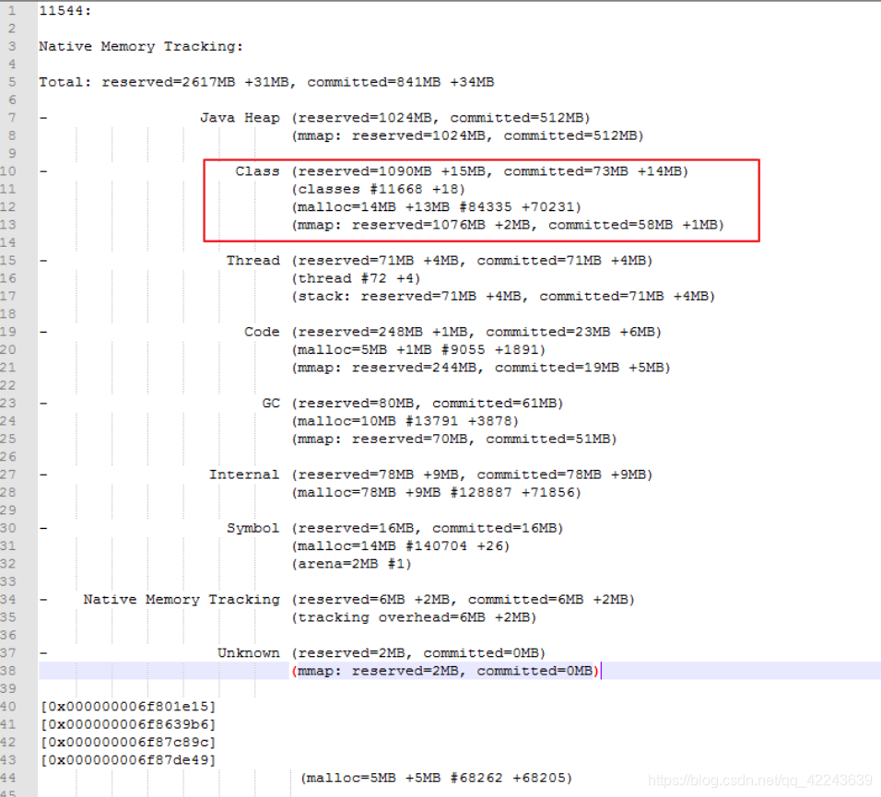Click 'Native Memory Tracking' label on line 34
881x797 pixels.
click(x=182, y=600)
